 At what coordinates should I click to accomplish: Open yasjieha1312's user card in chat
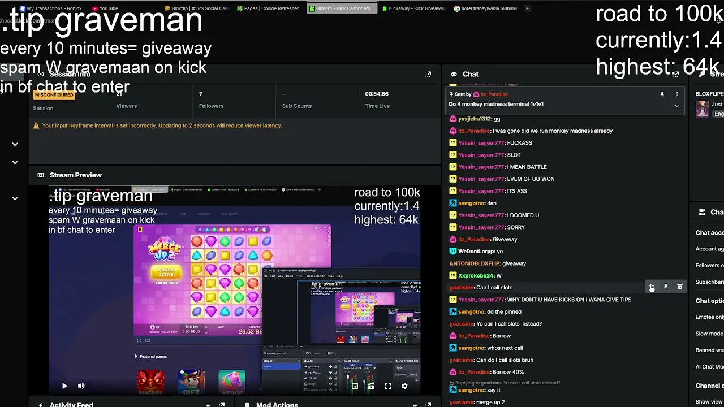click(474, 119)
